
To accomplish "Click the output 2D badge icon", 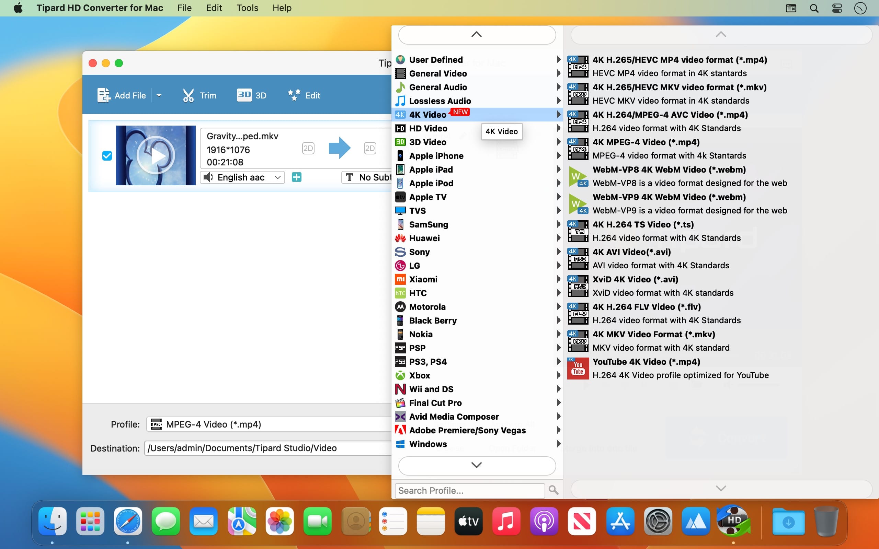I will pyautogui.click(x=370, y=148).
